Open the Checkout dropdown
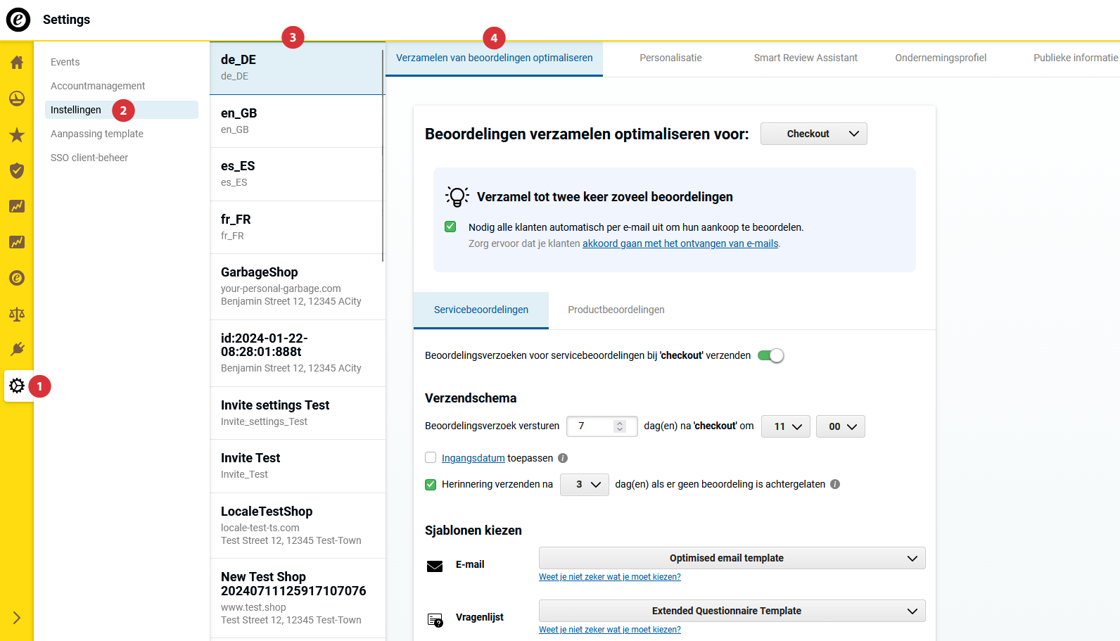Image resolution: width=1120 pixels, height=641 pixels. tap(814, 134)
